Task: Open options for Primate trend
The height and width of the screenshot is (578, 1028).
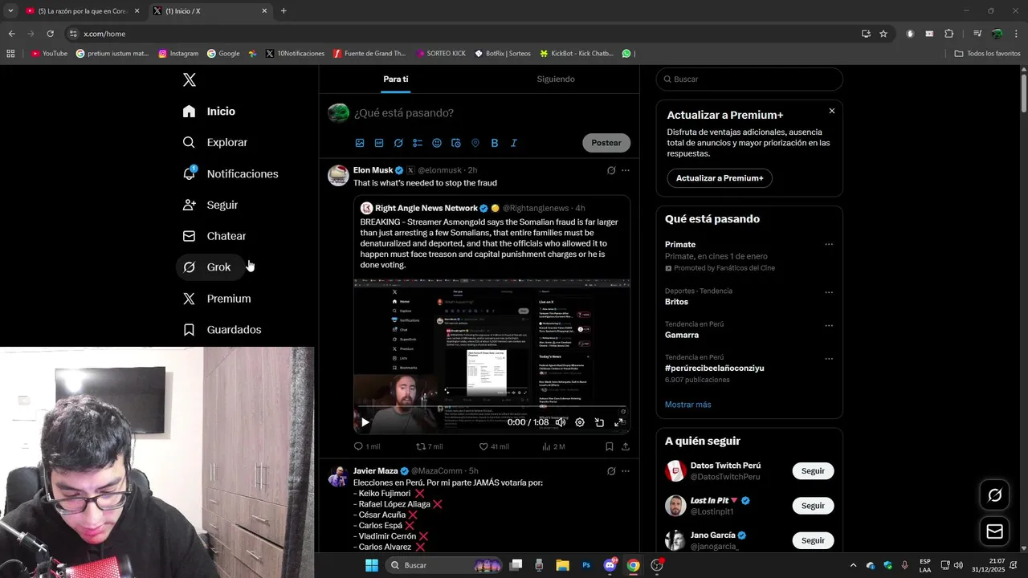Action: (x=829, y=245)
